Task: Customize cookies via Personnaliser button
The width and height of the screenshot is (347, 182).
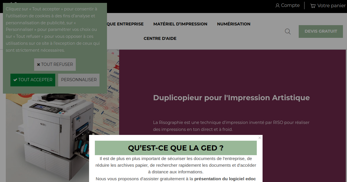Action: click(x=79, y=80)
